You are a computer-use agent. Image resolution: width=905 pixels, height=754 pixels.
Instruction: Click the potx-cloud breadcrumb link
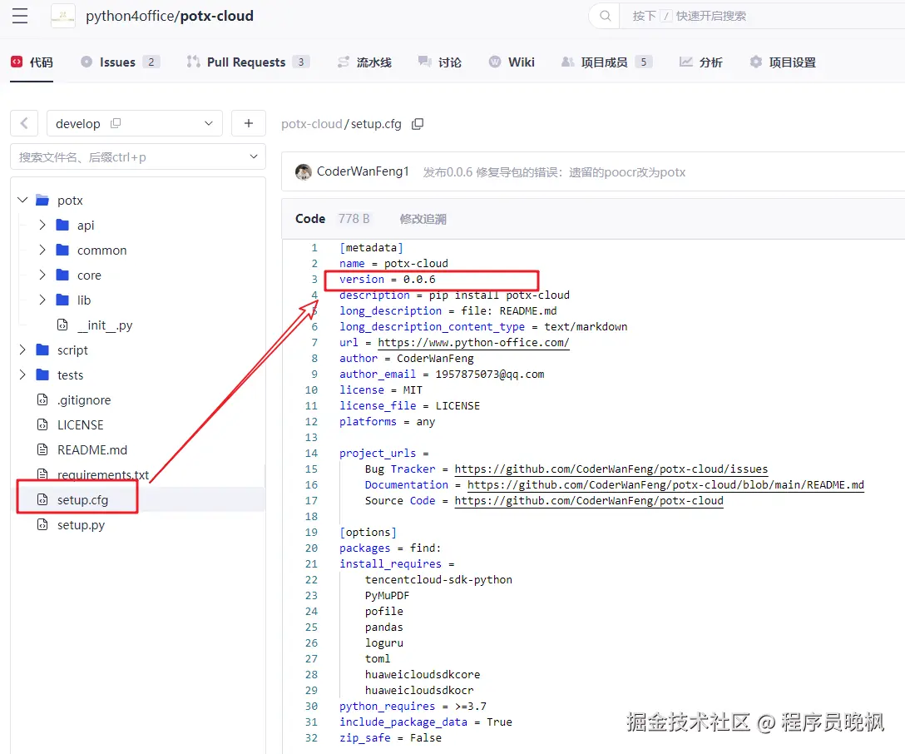[x=311, y=123]
